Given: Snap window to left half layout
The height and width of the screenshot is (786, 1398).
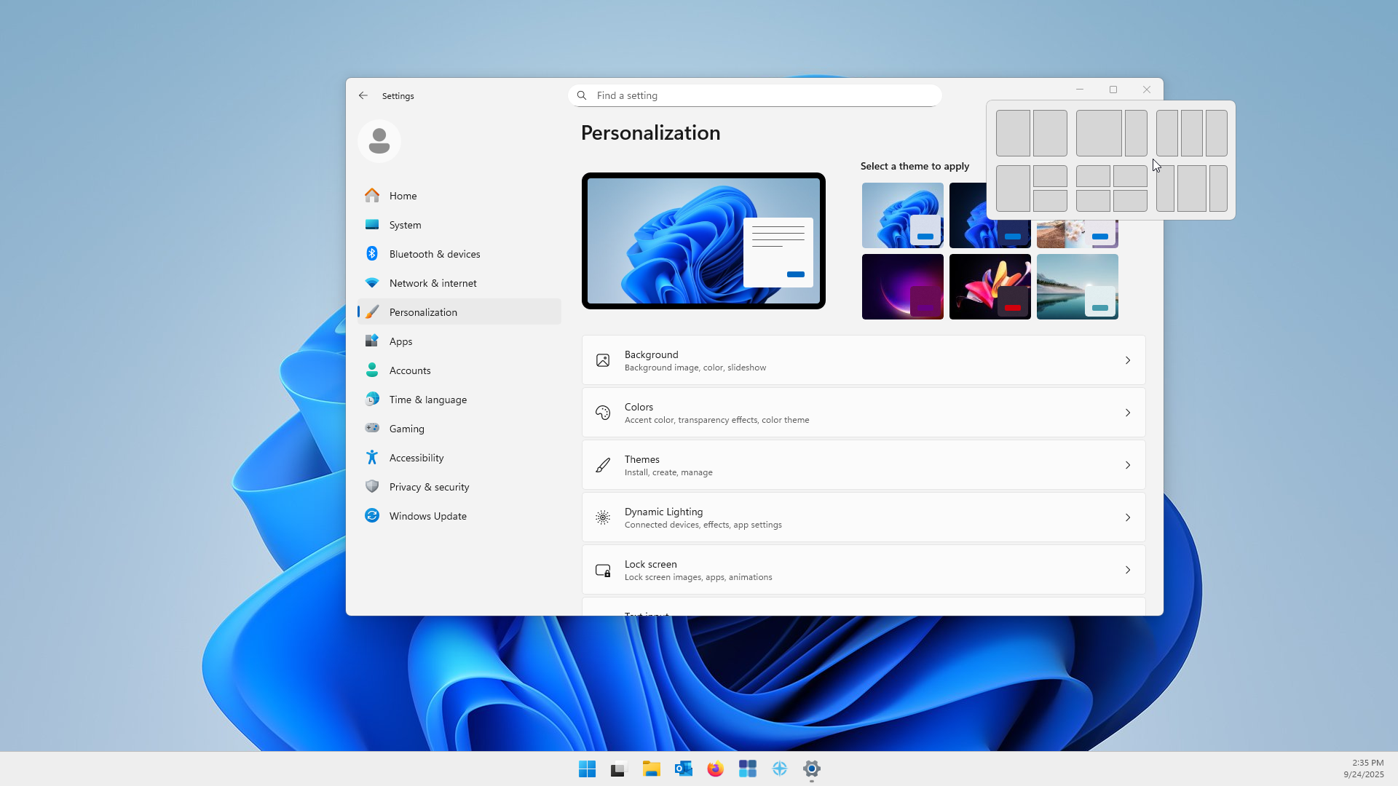Looking at the screenshot, I should click(1013, 133).
